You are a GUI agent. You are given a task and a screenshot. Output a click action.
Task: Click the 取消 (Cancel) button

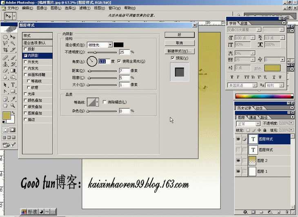tap(179, 43)
